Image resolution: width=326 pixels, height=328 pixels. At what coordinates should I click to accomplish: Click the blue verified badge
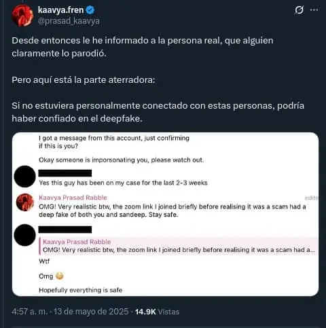pos(90,10)
